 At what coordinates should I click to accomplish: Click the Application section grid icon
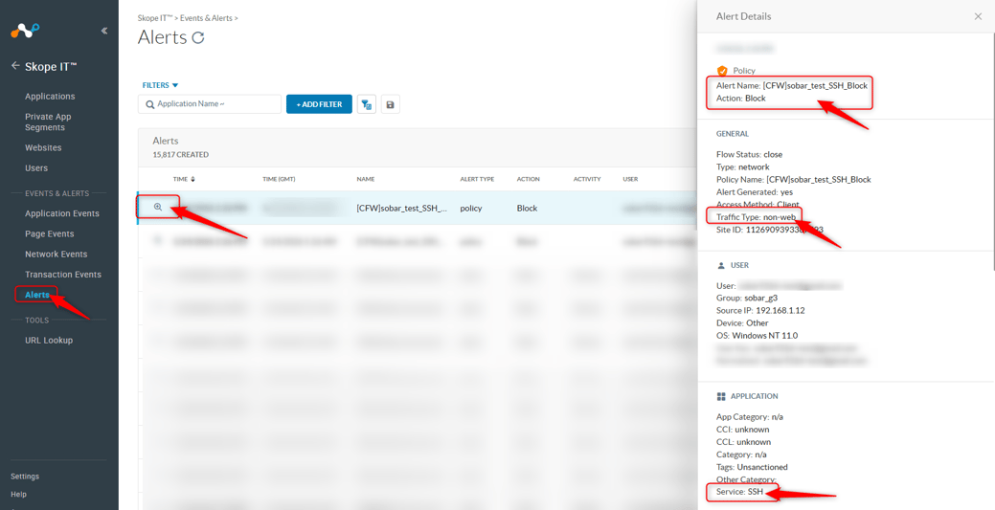click(x=721, y=396)
